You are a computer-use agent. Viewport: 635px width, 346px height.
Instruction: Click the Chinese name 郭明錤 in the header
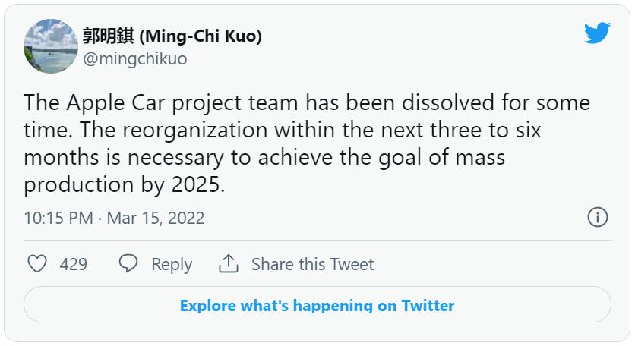[109, 35]
